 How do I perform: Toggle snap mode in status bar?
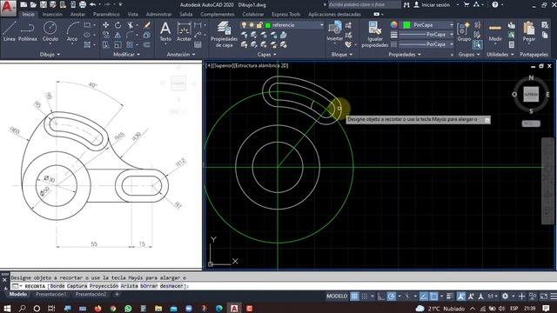tap(365, 296)
